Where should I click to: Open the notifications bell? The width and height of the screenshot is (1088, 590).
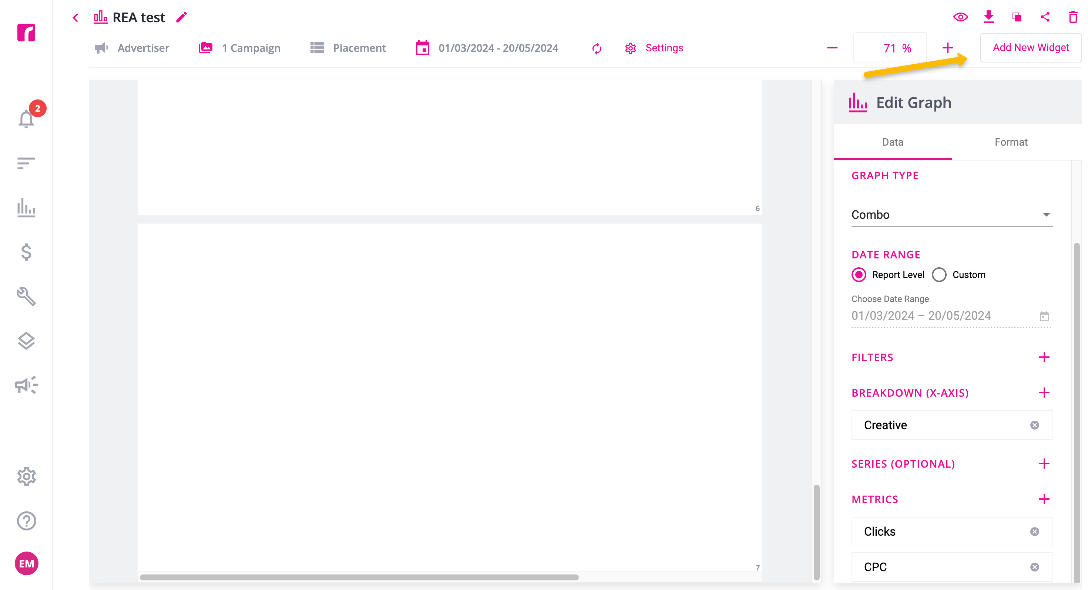pos(26,119)
